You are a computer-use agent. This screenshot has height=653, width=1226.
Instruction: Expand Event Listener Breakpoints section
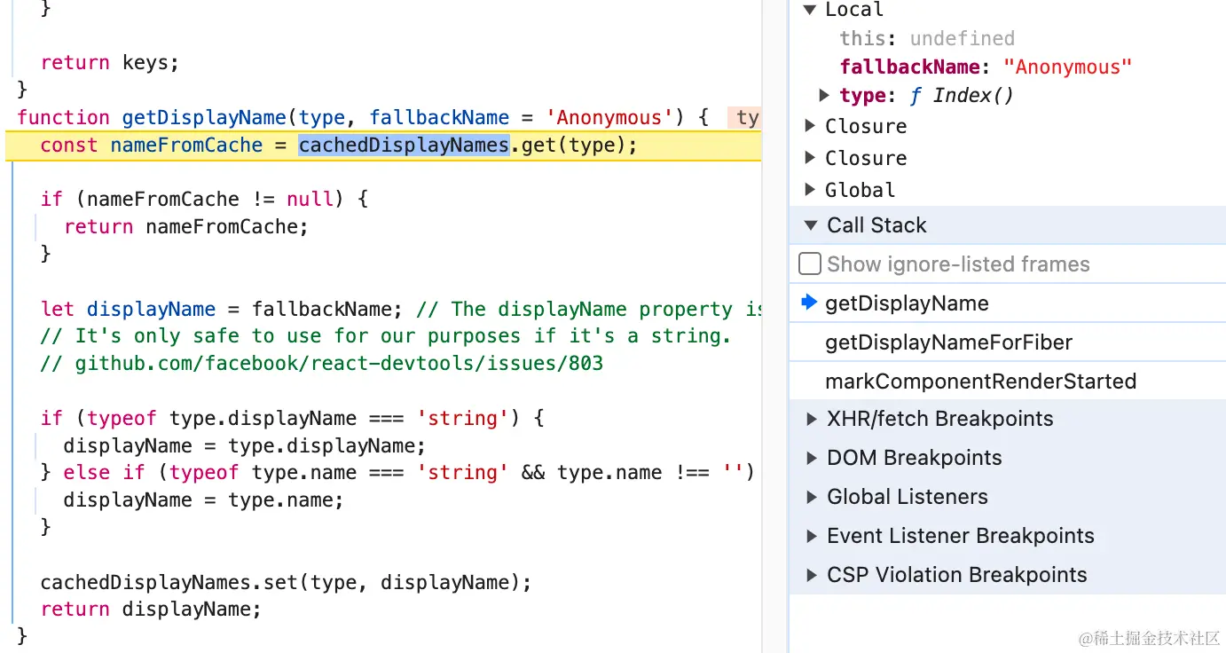(x=811, y=536)
